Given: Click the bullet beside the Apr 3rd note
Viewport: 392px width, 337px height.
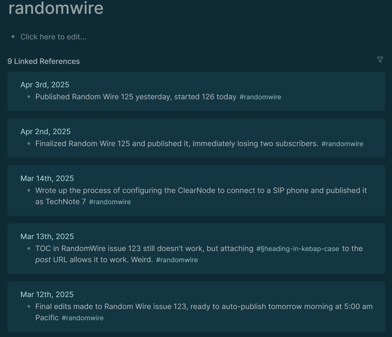Looking at the screenshot, I should click(x=28, y=97).
